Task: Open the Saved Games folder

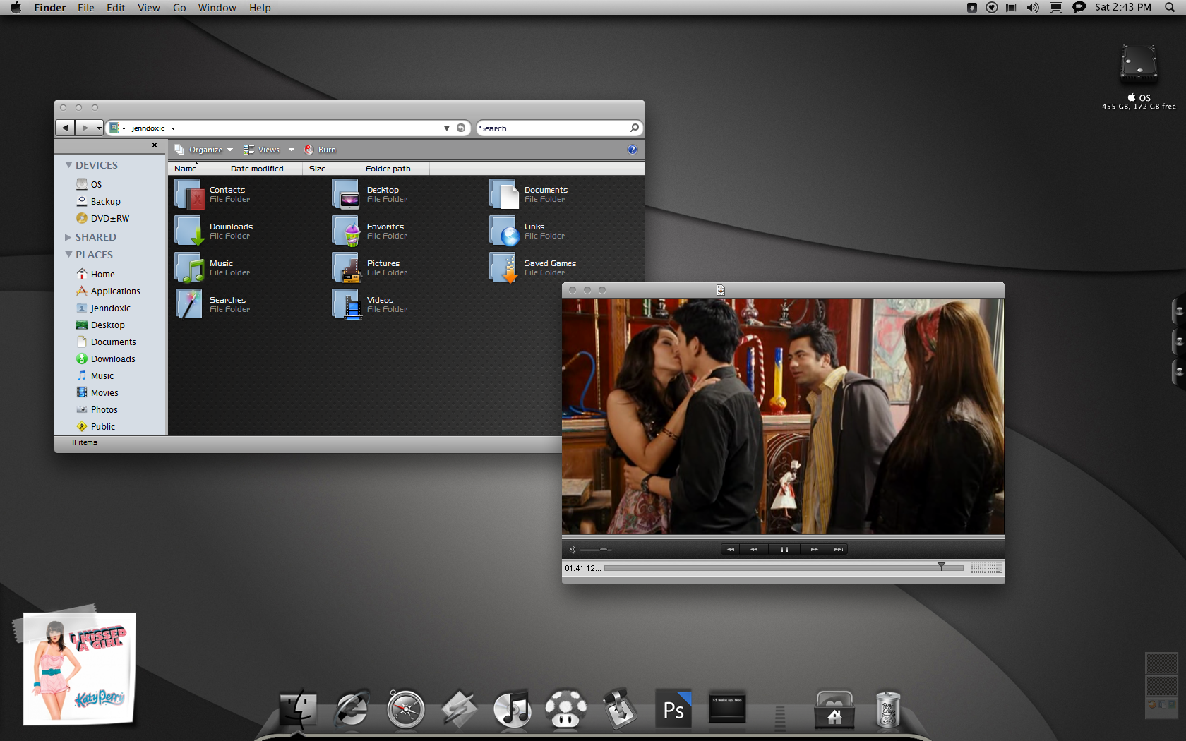Action: pos(533,267)
